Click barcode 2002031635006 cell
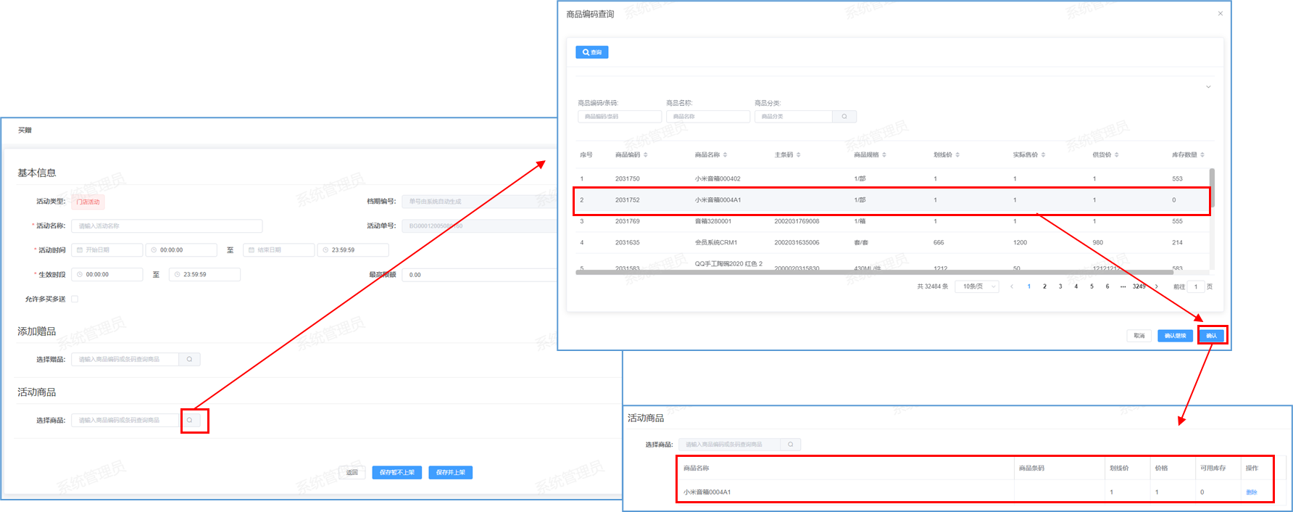 coord(797,243)
